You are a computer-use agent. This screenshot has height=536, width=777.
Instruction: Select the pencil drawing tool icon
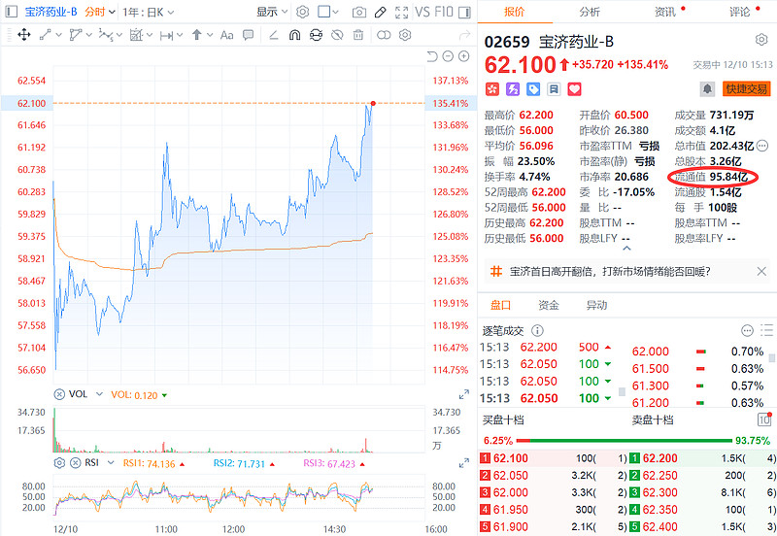click(381, 12)
